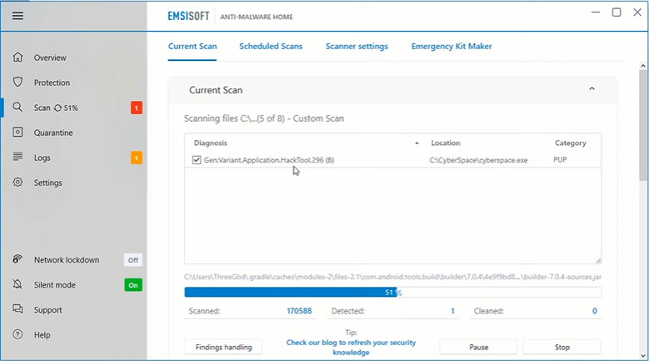Click the C:\CyberSpace\cyberspace.exe location cell

pos(478,160)
